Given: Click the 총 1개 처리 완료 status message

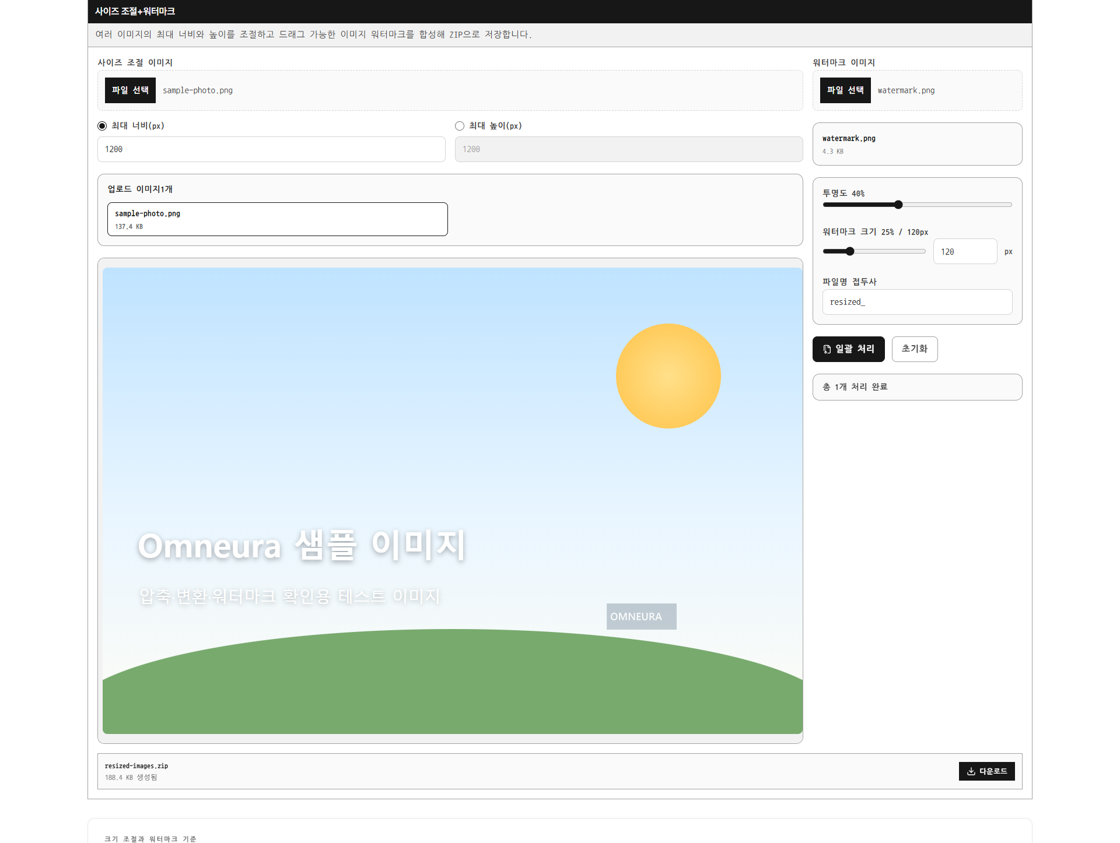Looking at the screenshot, I should tap(917, 387).
